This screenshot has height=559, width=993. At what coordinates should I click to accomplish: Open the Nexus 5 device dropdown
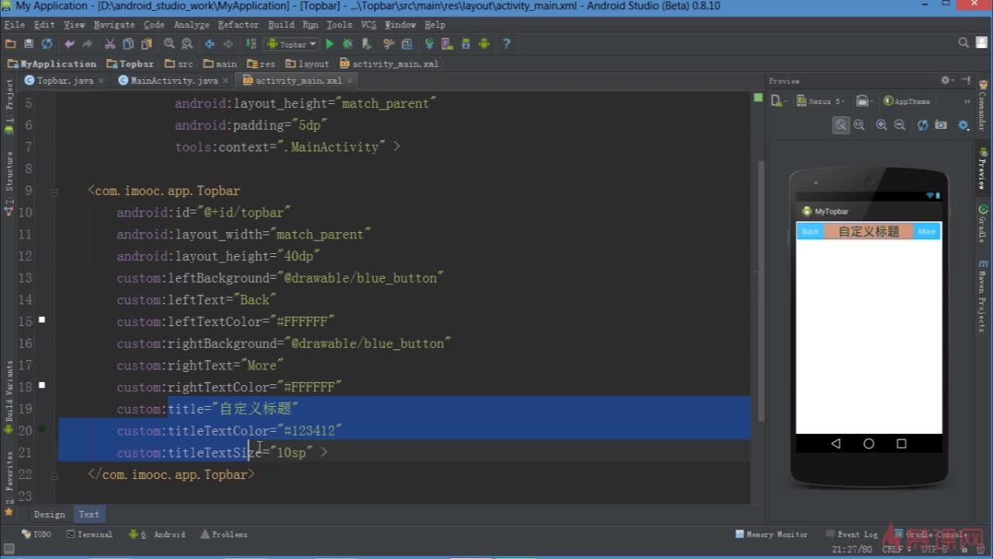point(822,101)
